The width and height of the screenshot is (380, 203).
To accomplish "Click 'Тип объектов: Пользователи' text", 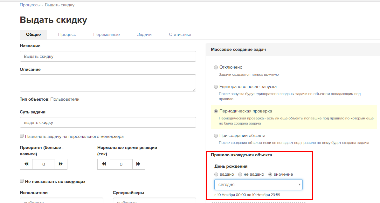I will tap(50, 99).
